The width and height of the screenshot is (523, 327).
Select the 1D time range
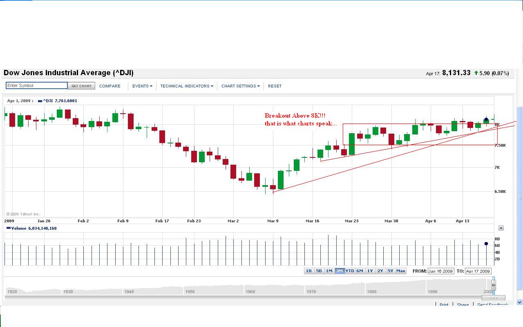click(x=309, y=271)
